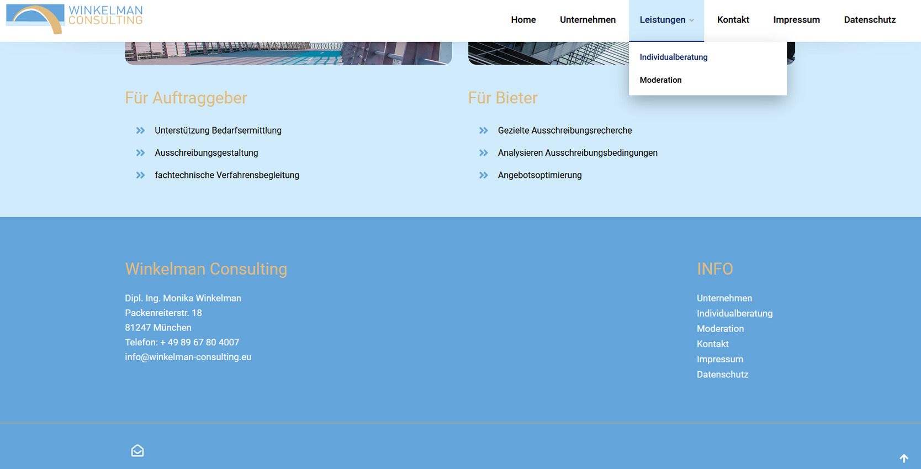Image resolution: width=921 pixels, height=469 pixels.
Task: Click the left Auftraggeber banner image
Action: click(x=288, y=53)
